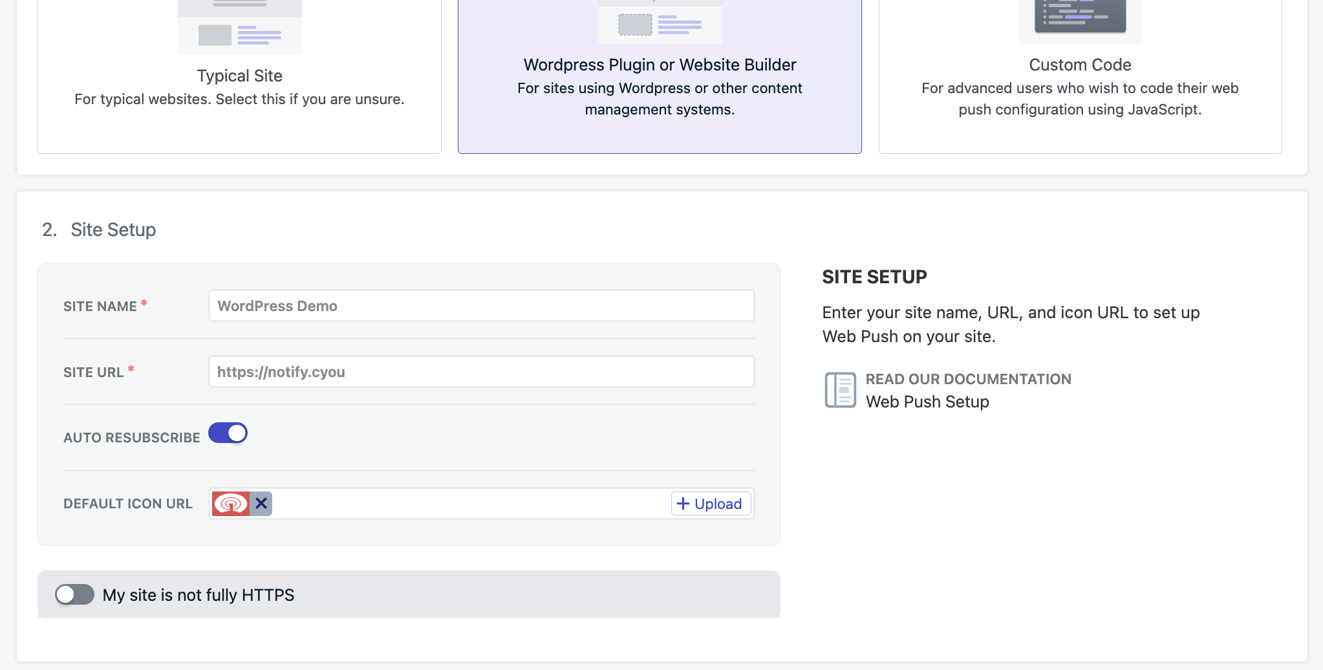Focus the Site URL input field
1323x670 pixels.
481,372
